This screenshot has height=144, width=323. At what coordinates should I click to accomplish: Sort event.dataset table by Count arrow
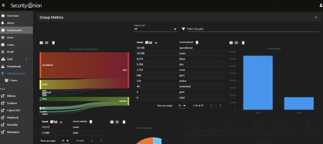pos(156,43)
